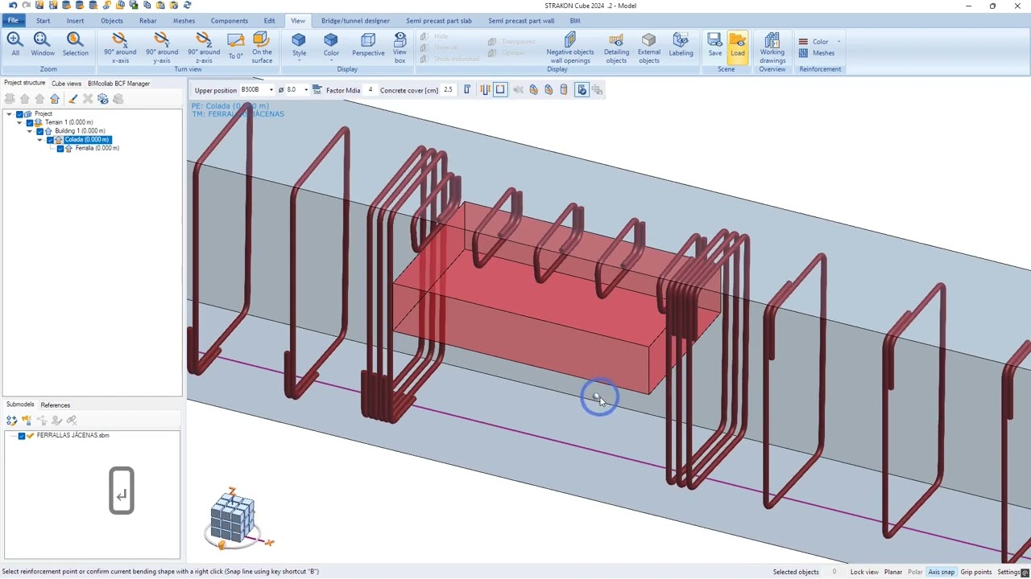The width and height of the screenshot is (1031, 579).
Task: Toggle the Ferralla (0.000 m) checkbox
Action: point(60,149)
